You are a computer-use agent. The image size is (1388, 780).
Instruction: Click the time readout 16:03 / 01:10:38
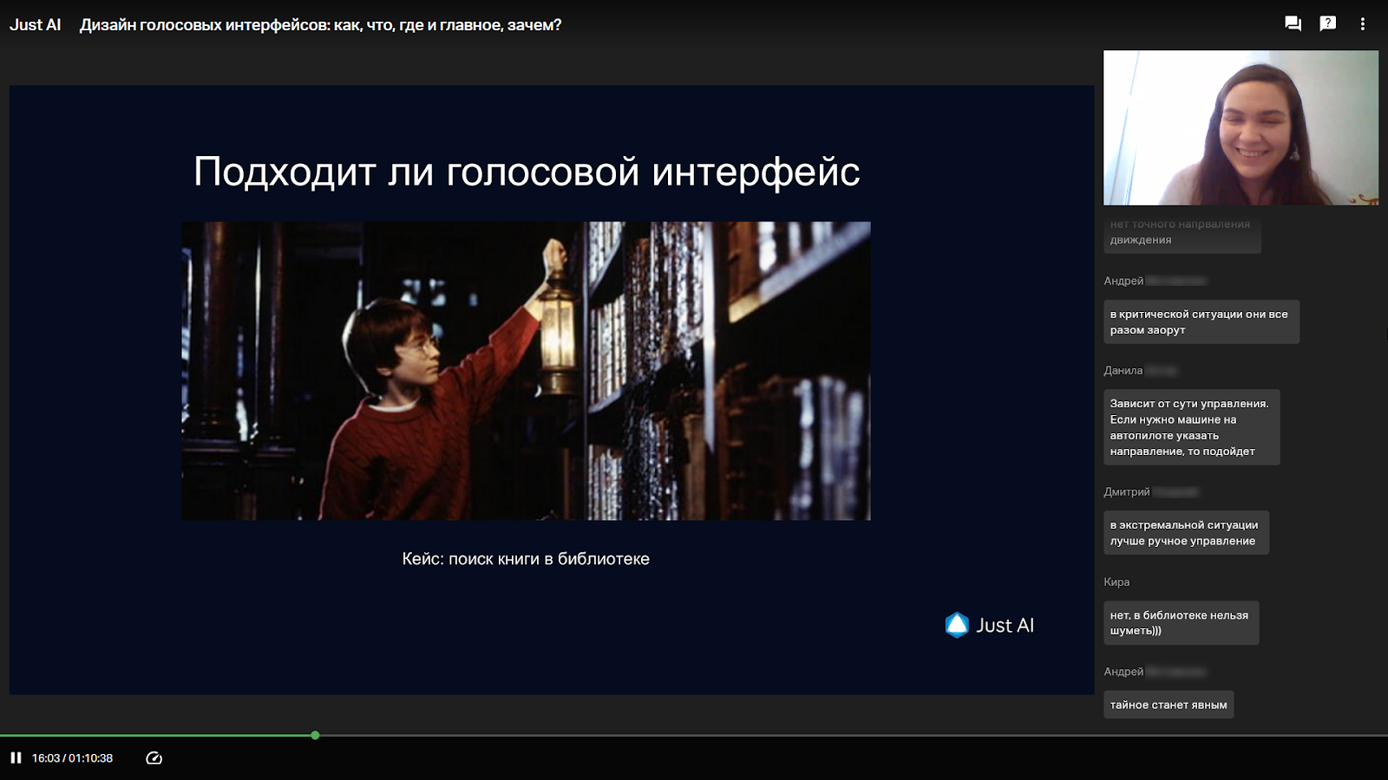pos(73,758)
